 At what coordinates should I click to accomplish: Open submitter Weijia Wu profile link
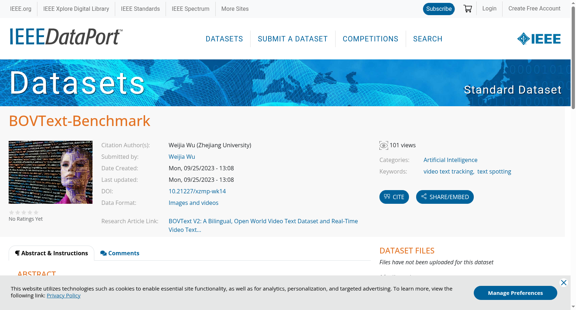(x=182, y=157)
